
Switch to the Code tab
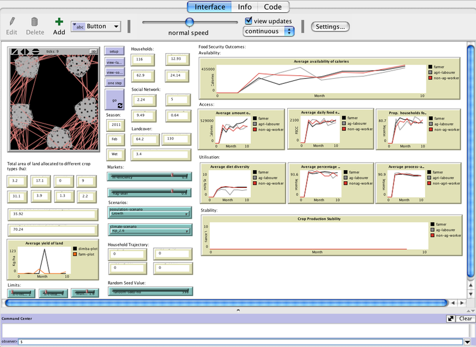(x=273, y=7)
